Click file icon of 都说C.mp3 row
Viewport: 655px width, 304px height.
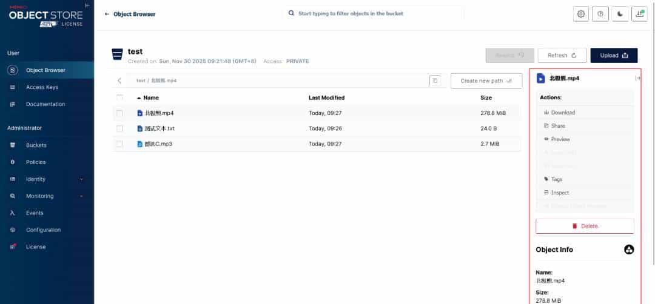pyautogui.click(x=140, y=144)
